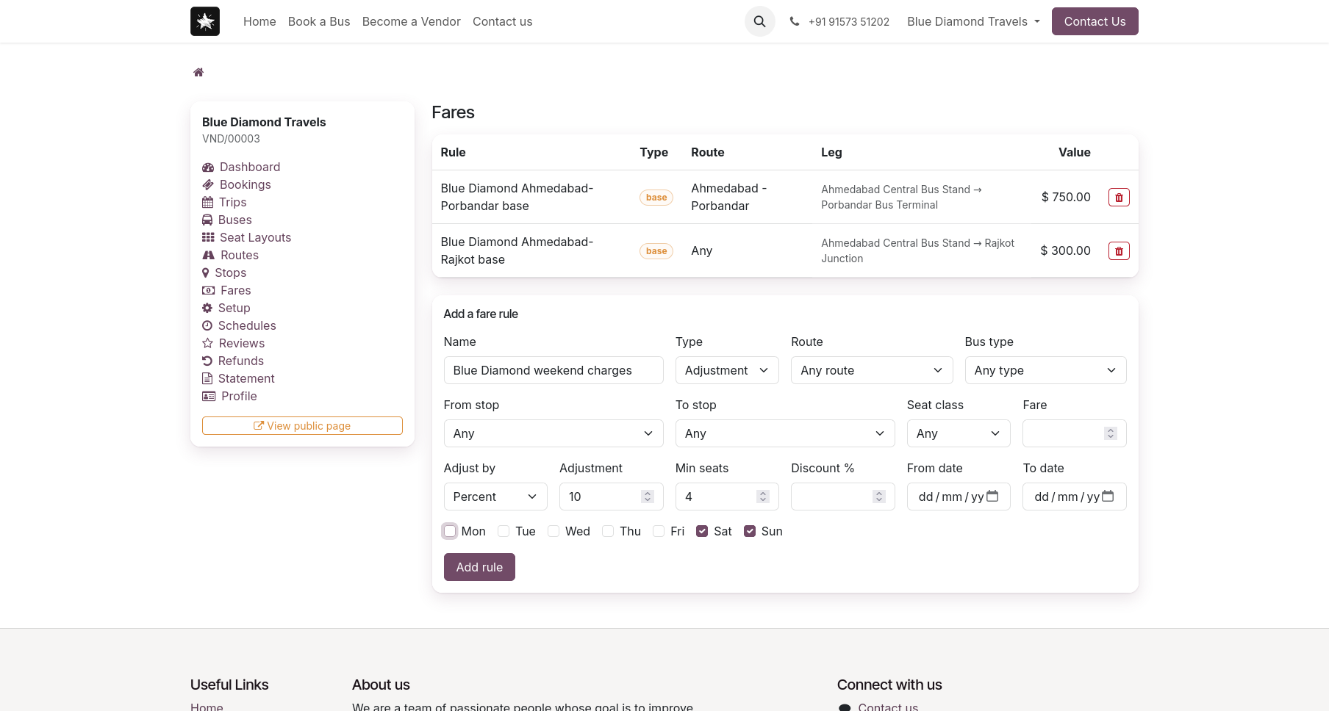The image size is (1329, 711).
Task: Click the Dashboard gauge icon in sidebar
Action: pos(208,167)
